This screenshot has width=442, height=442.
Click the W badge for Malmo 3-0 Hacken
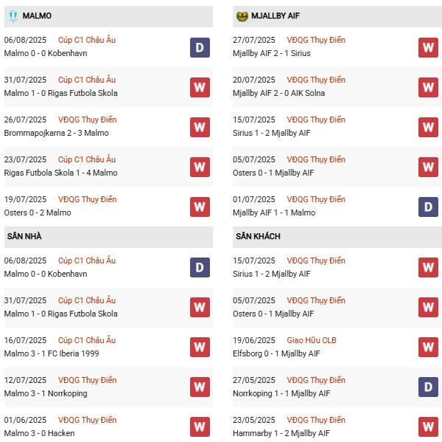(x=200, y=427)
